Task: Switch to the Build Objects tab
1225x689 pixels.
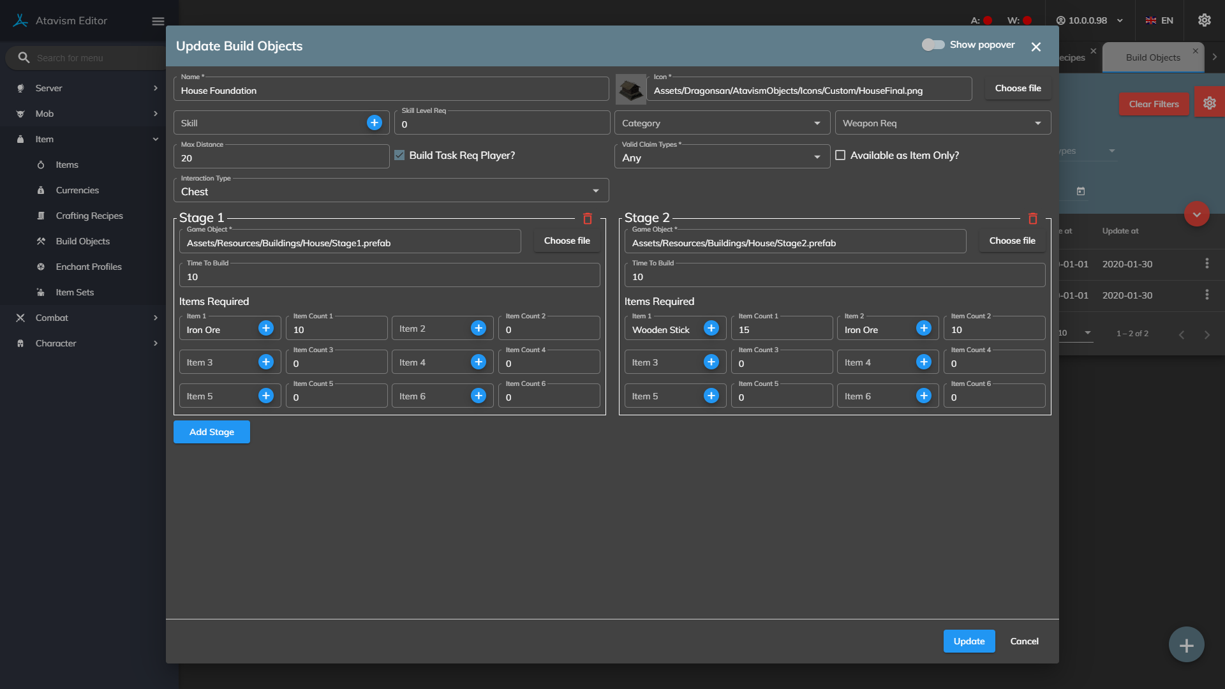Action: coord(1152,57)
